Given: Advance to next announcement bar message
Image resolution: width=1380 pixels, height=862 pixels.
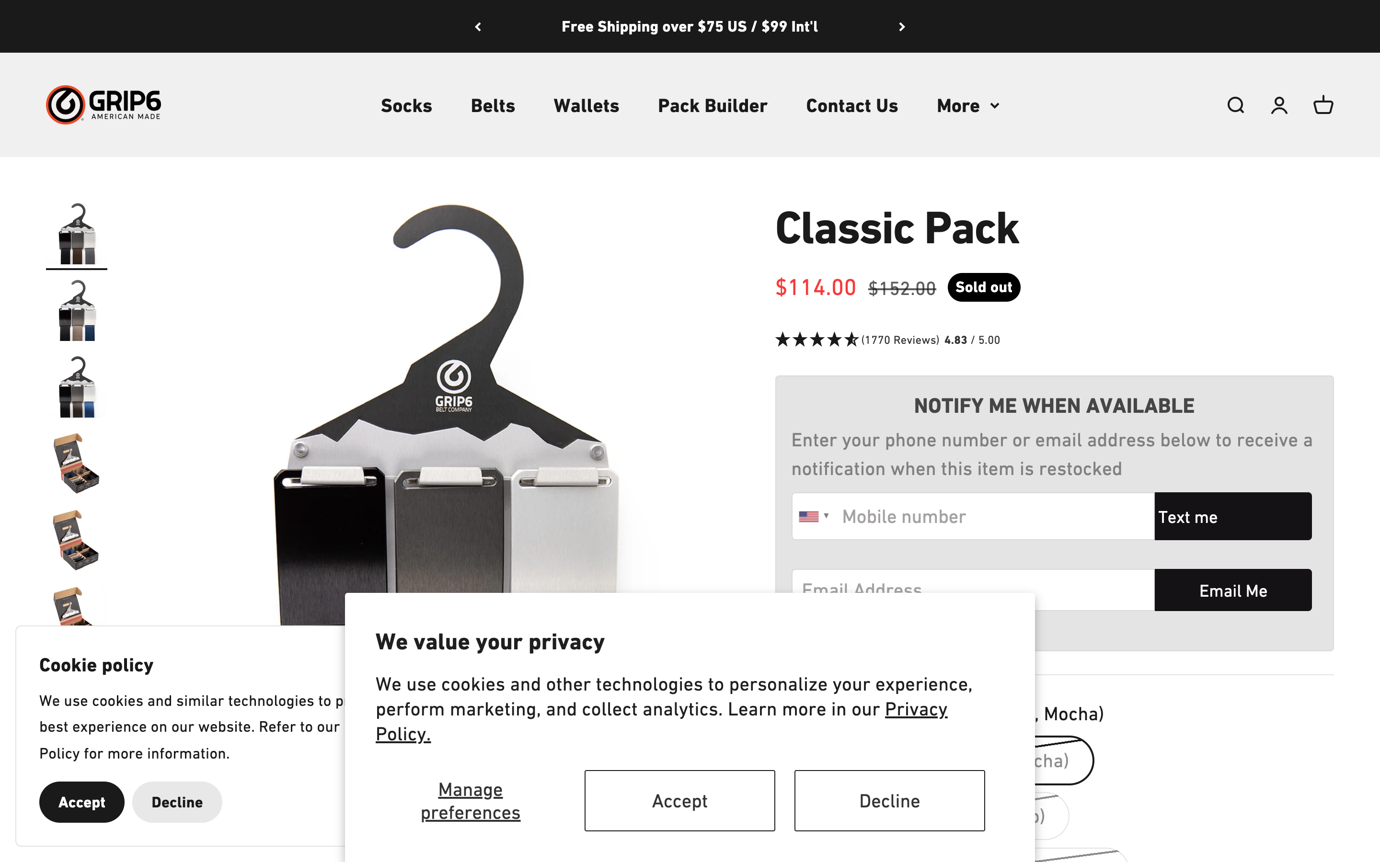Looking at the screenshot, I should tap(902, 27).
